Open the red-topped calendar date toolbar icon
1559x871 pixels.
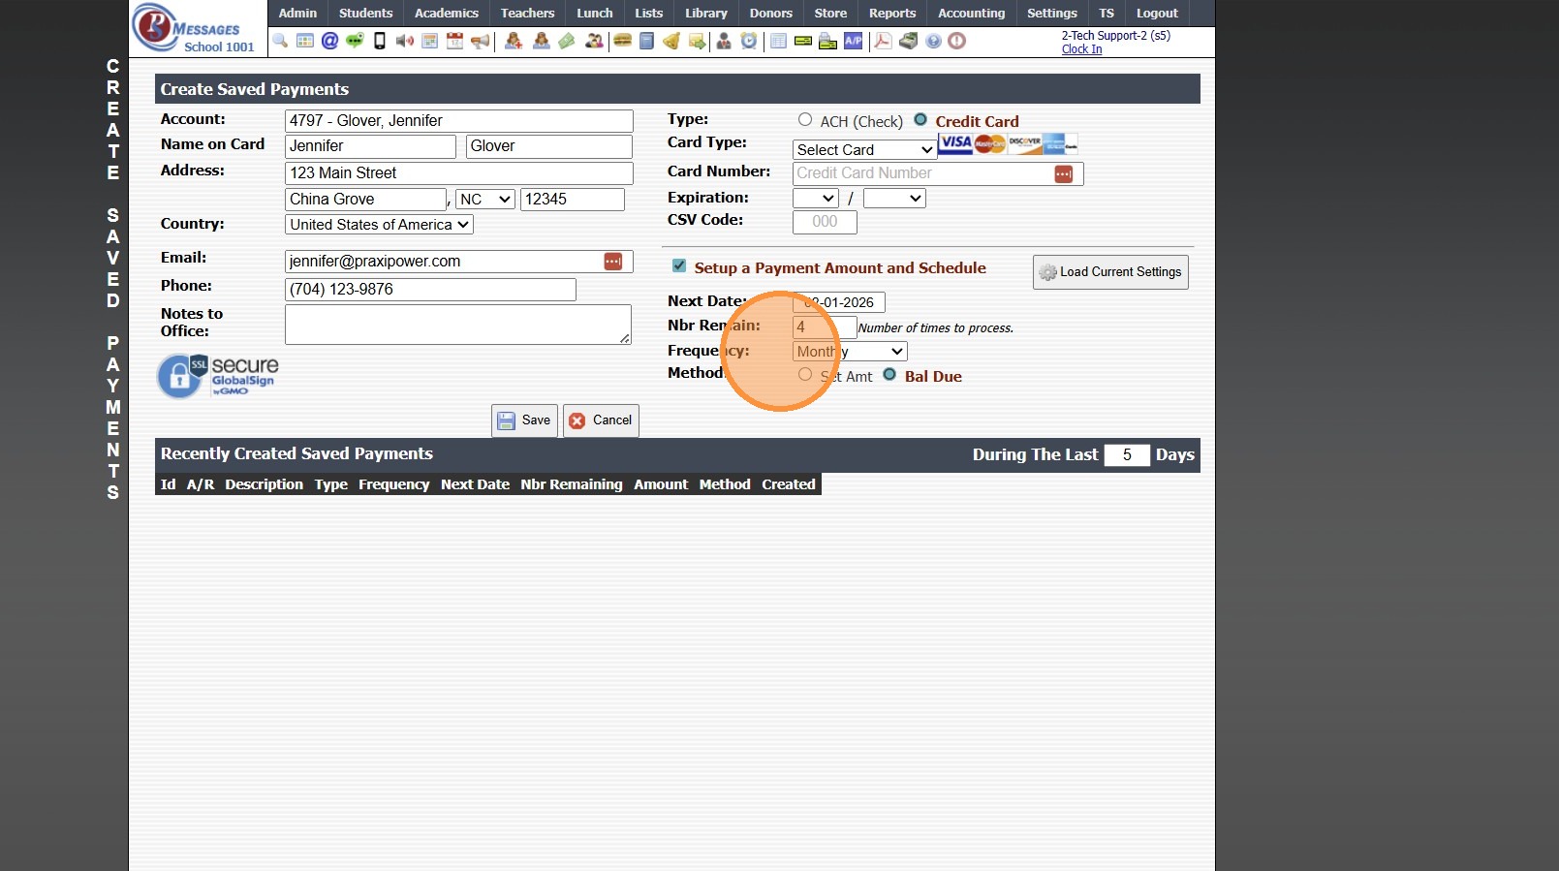[454, 41]
